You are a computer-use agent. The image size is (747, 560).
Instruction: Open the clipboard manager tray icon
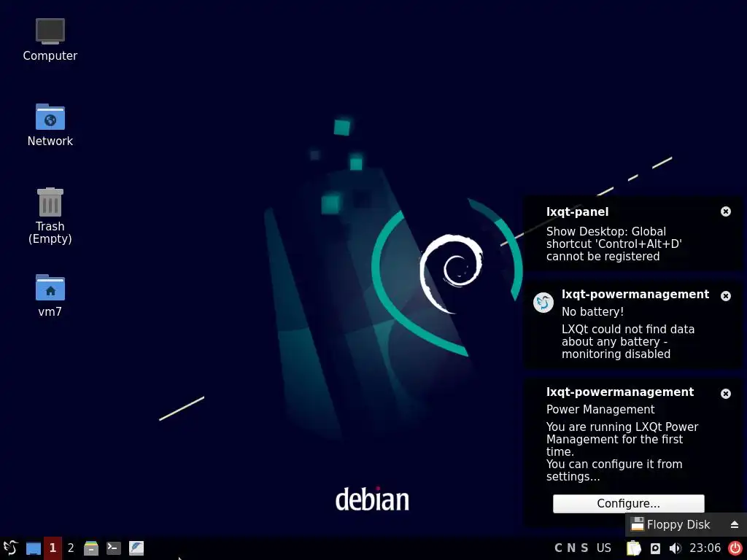pos(634,548)
